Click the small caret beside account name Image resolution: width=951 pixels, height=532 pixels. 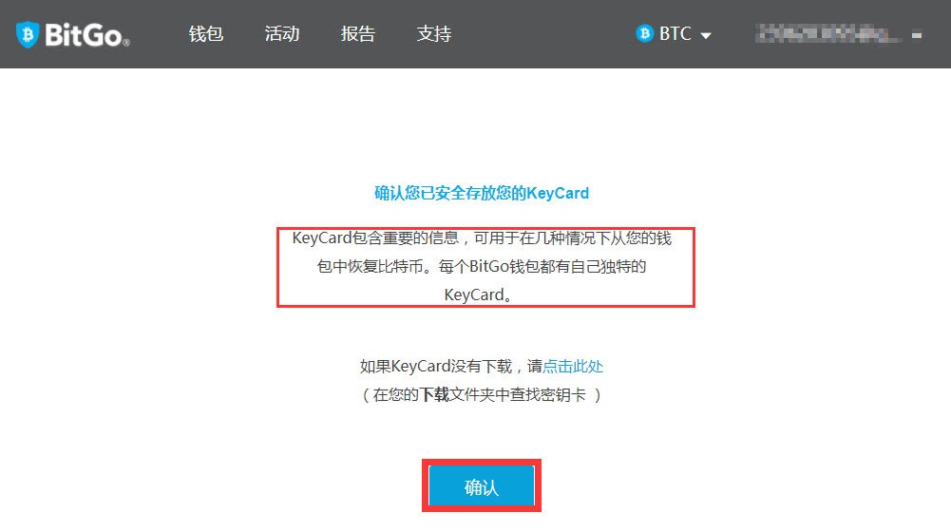coord(917,36)
